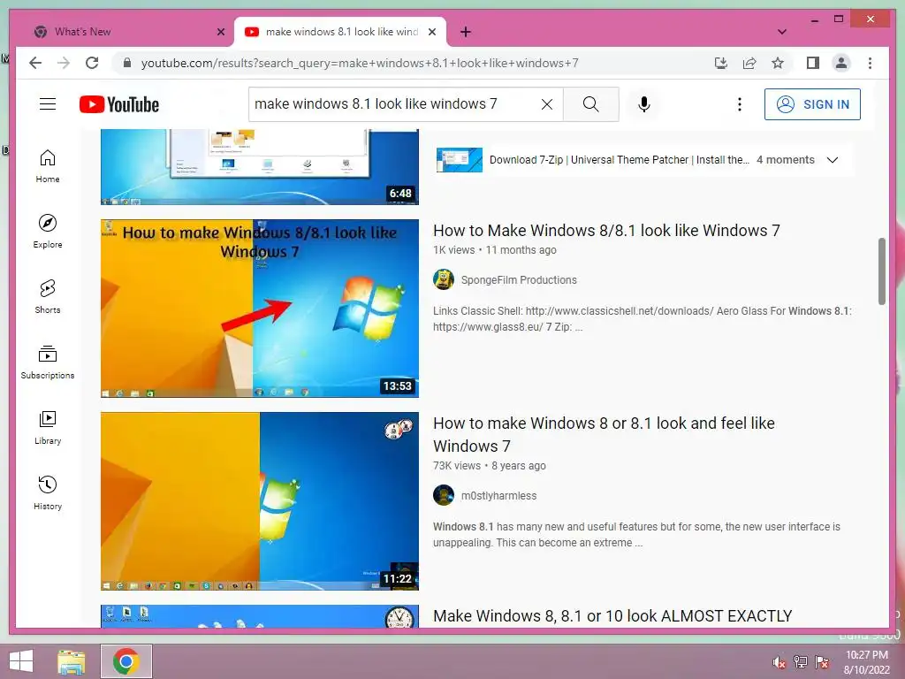Image resolution: width=905 pixels, height=679 pixels.
Task: Click the SIGN IN button
Action: pos(812,104)
